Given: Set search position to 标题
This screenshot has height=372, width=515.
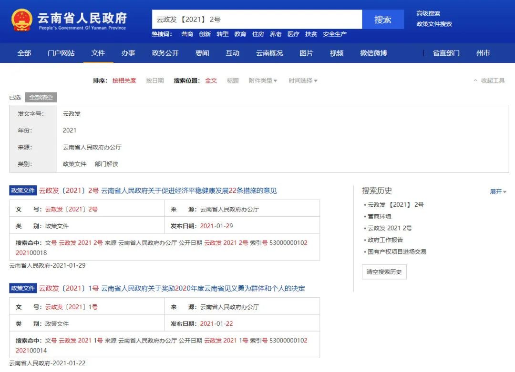Looking at the screenshot, I should [233, 80].
